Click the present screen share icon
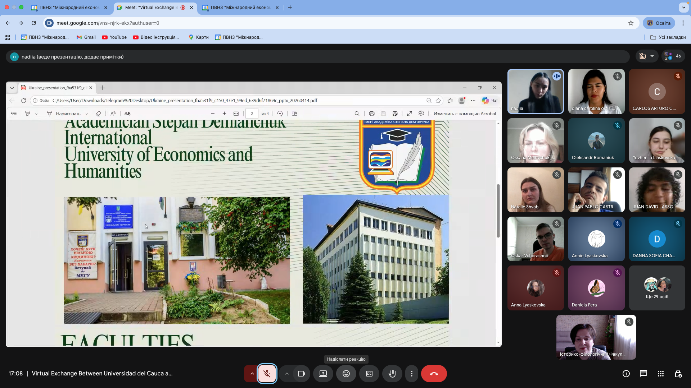 (x=323, y=374)
